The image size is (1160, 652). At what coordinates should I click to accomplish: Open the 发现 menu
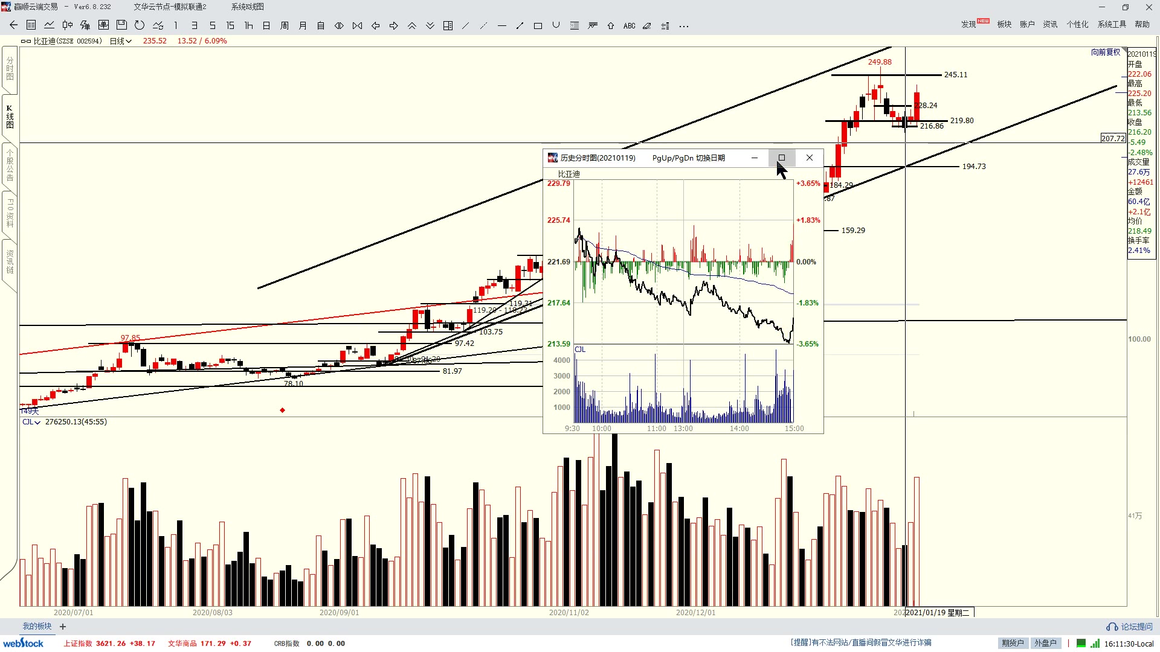pyautogui.click(x=968, y=24)
